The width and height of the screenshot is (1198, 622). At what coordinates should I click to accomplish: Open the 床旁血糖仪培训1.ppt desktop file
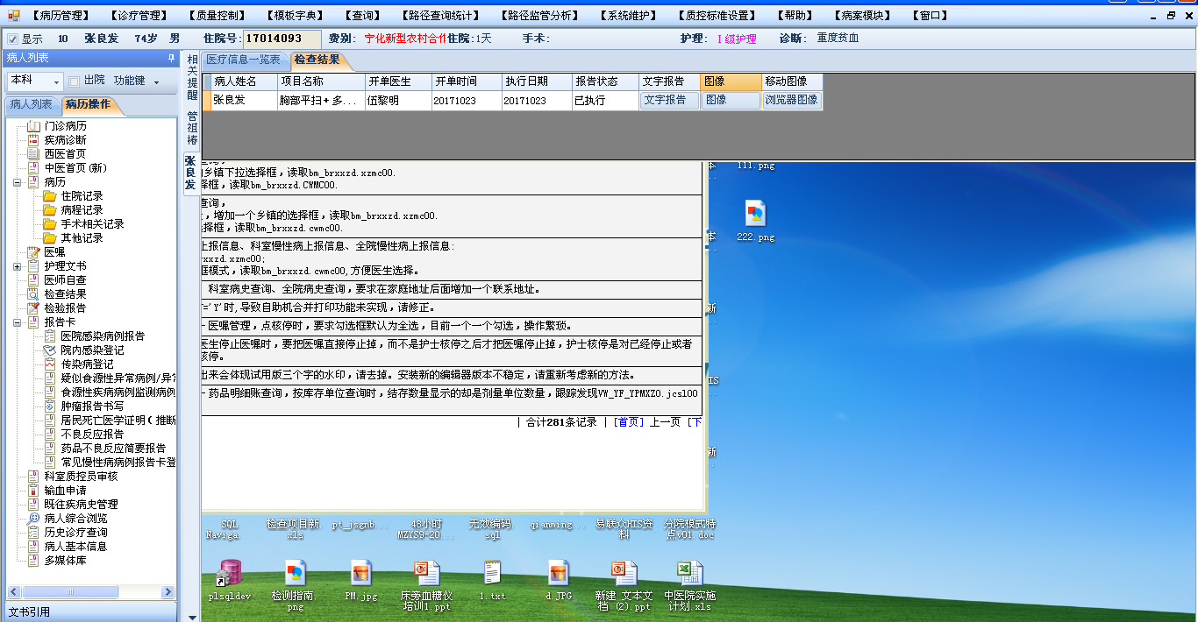coord(426,573)
